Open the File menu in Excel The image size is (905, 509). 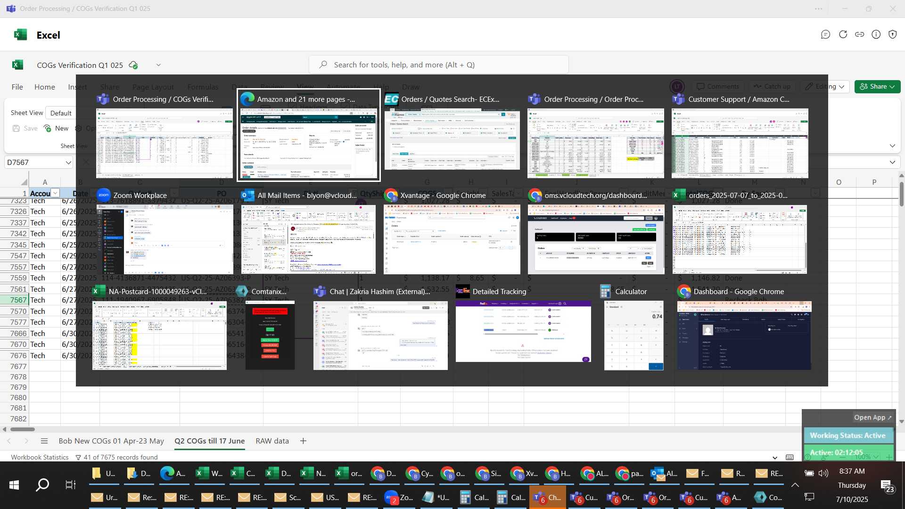coord(17,87)
